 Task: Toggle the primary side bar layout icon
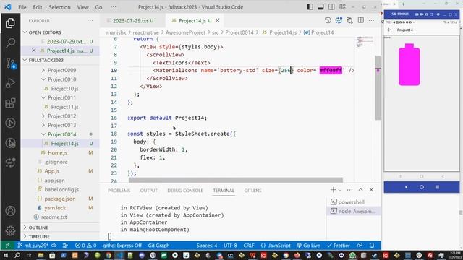(x=310, y=6)
